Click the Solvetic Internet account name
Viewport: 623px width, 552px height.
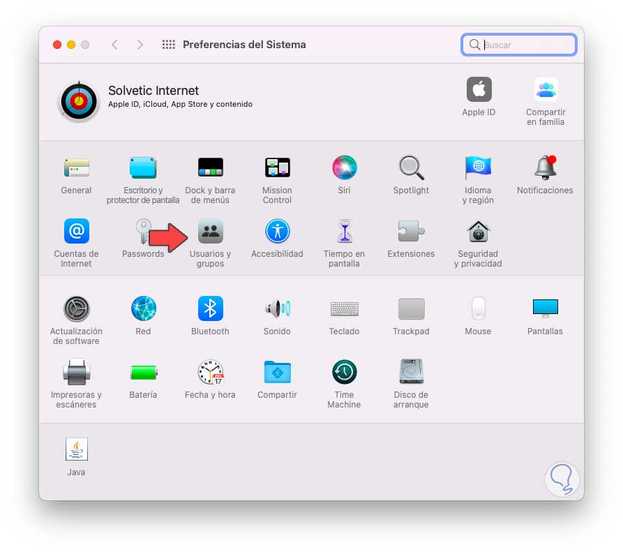pyautogui.click(x=153, y=91)
